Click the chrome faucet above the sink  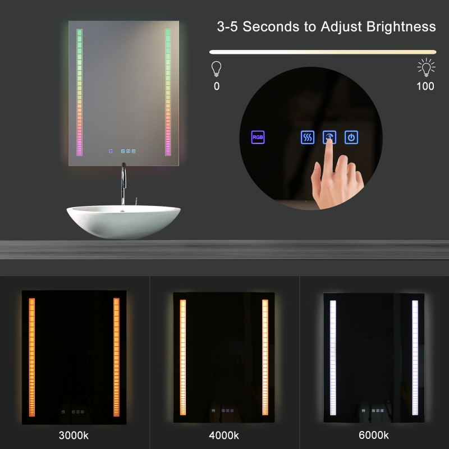point(123,184)
